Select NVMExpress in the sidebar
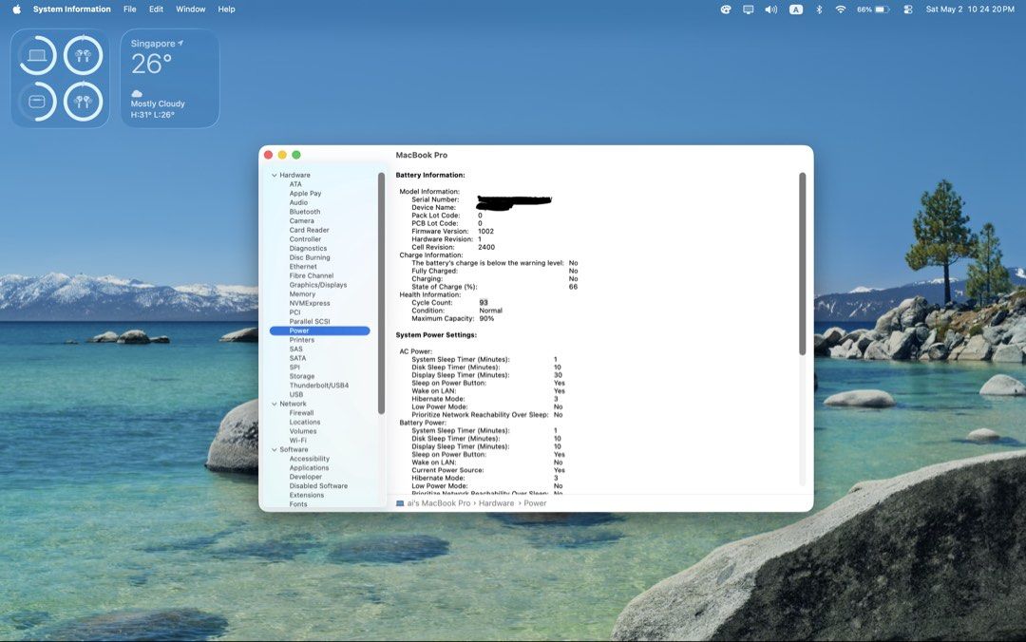1026x642 pixels. coord(310,304)
